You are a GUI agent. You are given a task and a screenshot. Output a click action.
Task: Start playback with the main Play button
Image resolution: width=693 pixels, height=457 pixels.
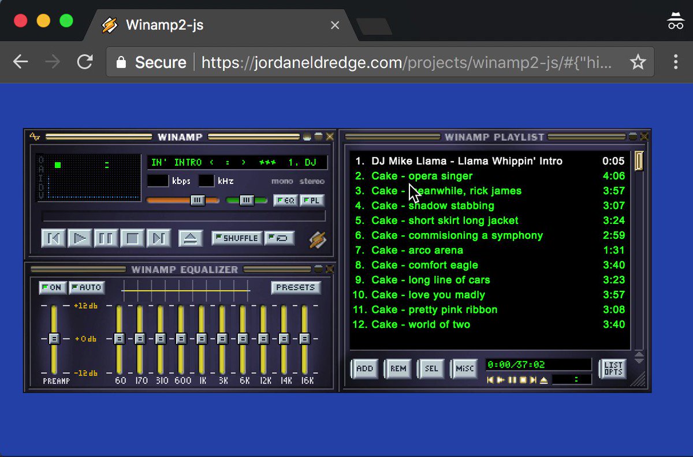click(x=80, y=238)
